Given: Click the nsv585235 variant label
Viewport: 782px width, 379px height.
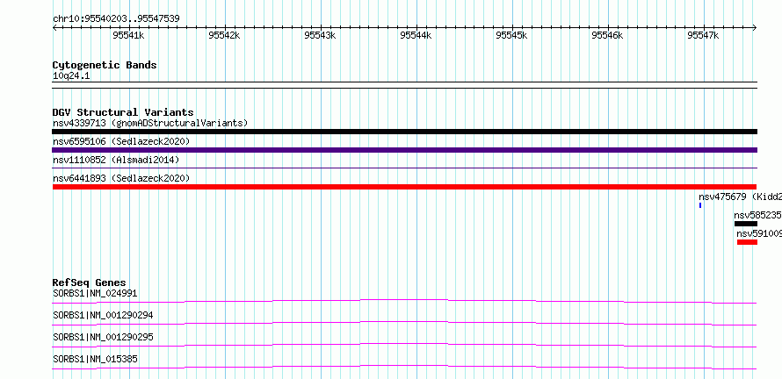Looking at the screenshot, I should [x=758, y=215].
